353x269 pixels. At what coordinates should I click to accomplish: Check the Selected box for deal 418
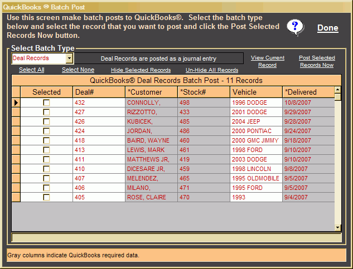[x=46, y=140]
